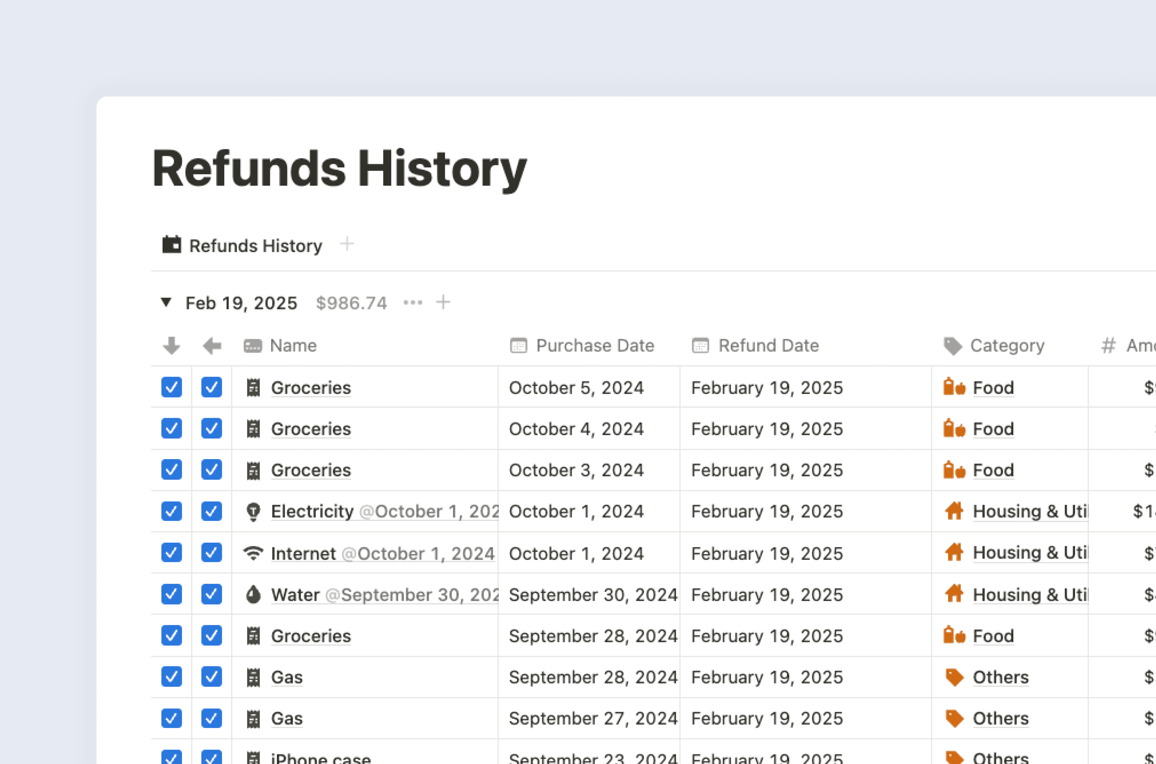Click the food basket icon on the Food tag
The width and height of the screenshot is (1156, 764).
954,387
